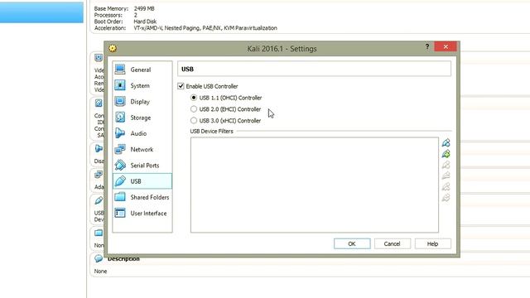
Task: Open the Serial Ports settings category
Action: pos(142,166)
